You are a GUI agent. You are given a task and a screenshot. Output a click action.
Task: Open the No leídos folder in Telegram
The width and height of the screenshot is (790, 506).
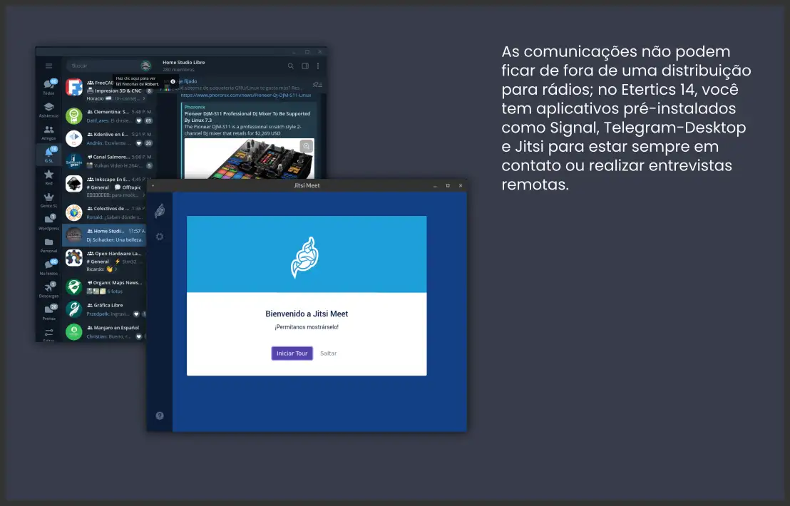point(49,267)
